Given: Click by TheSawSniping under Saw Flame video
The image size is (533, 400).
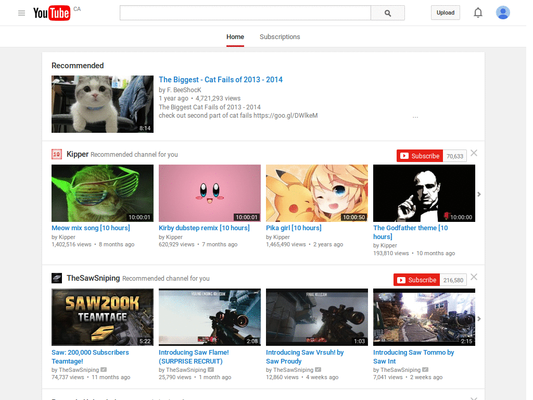Looking at the screenshot, I should (183, 370).
